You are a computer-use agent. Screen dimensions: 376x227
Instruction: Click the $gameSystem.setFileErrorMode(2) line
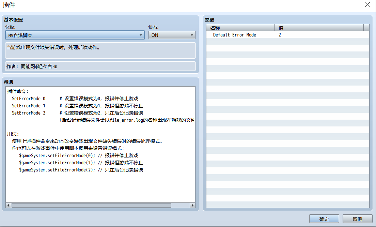[81, 170]
